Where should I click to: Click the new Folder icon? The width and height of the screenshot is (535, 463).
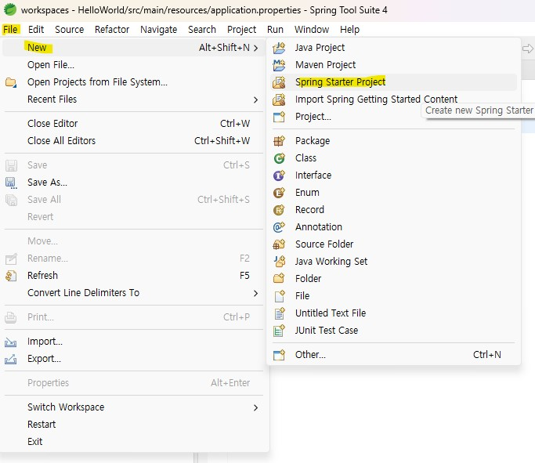(279, 278)
